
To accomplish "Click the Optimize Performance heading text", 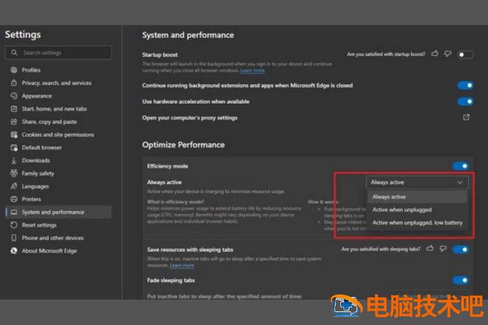I will [x=183, y=144].
